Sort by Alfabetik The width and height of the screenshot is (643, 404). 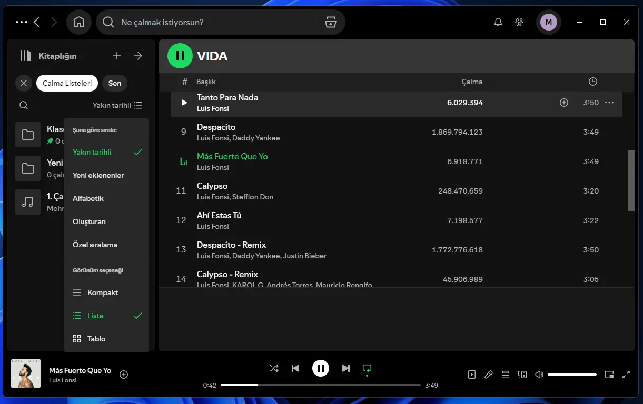tap(106, 198)
